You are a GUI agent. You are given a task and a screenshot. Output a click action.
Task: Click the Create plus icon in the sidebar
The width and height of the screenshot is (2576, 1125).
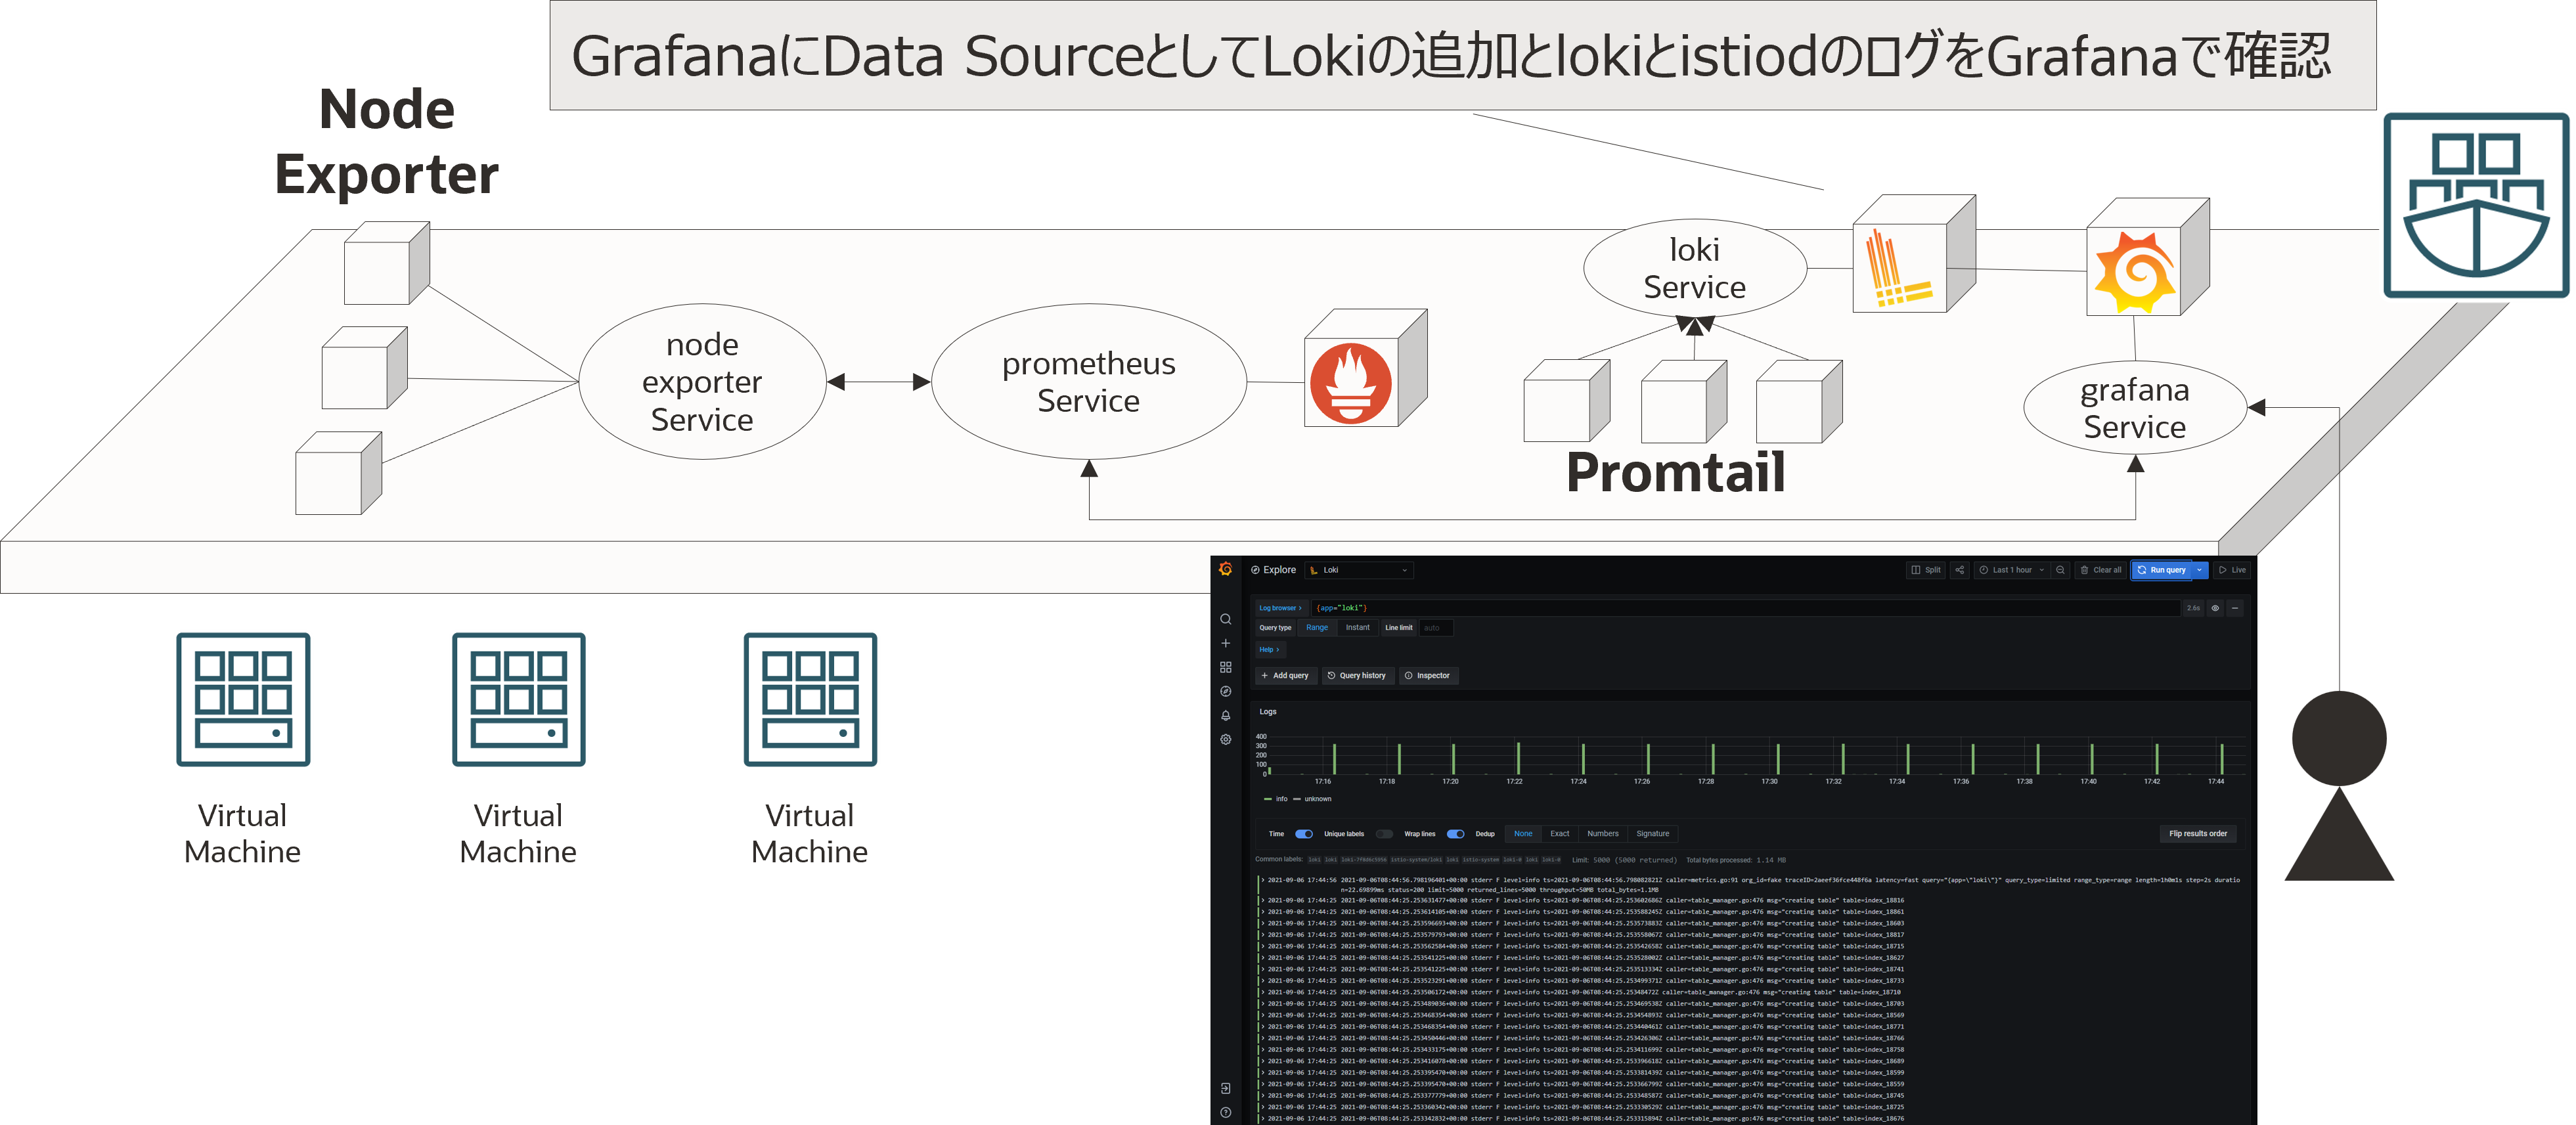tap(1225, 643)
